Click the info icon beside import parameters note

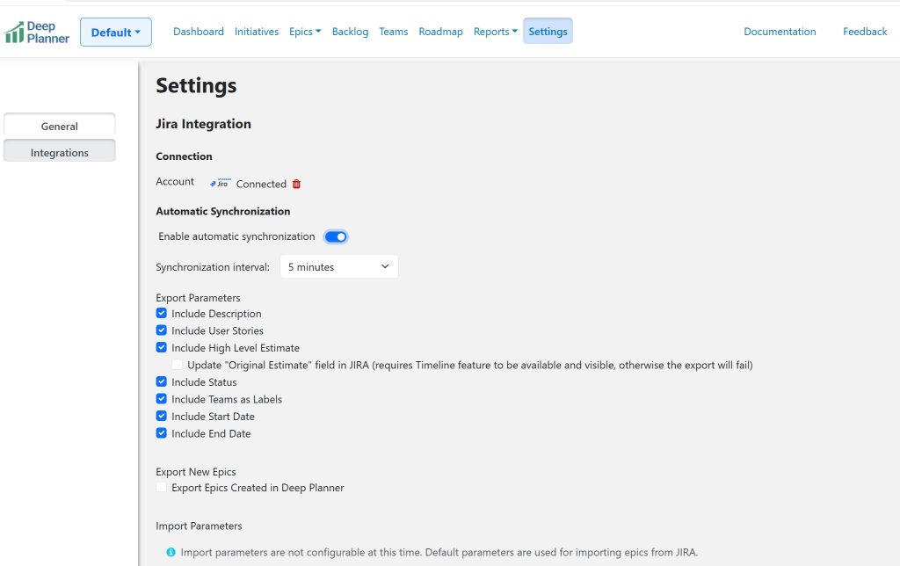click(171, 552)
